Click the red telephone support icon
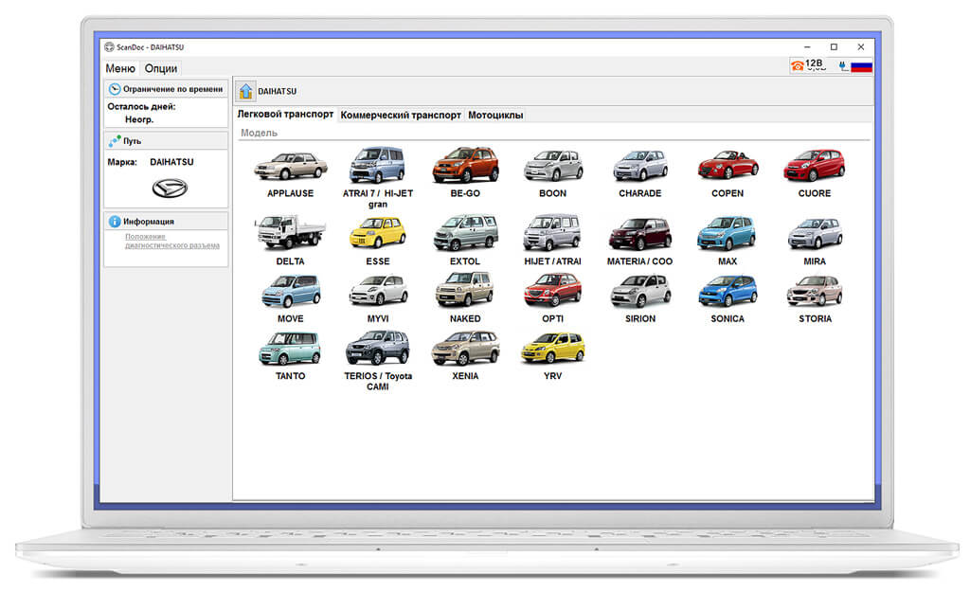Viewport: 970px width, 593px height. pyautogui.click(x=798, y=65)
